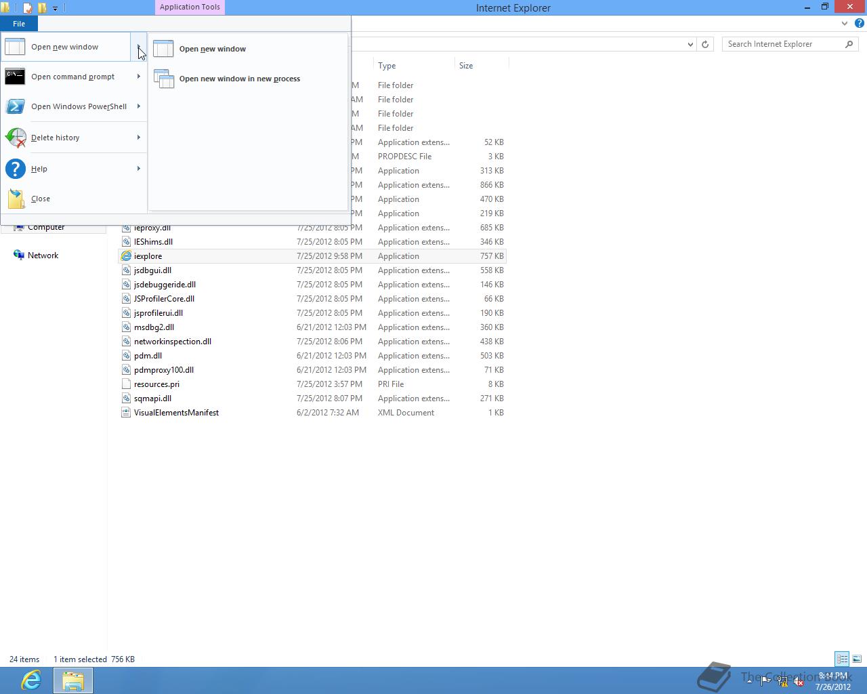Expand Open command prompt submenu arrow

point(139,77)
